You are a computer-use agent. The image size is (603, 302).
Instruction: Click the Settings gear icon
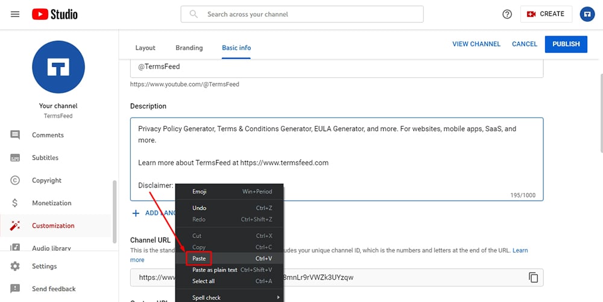point(15,266)
